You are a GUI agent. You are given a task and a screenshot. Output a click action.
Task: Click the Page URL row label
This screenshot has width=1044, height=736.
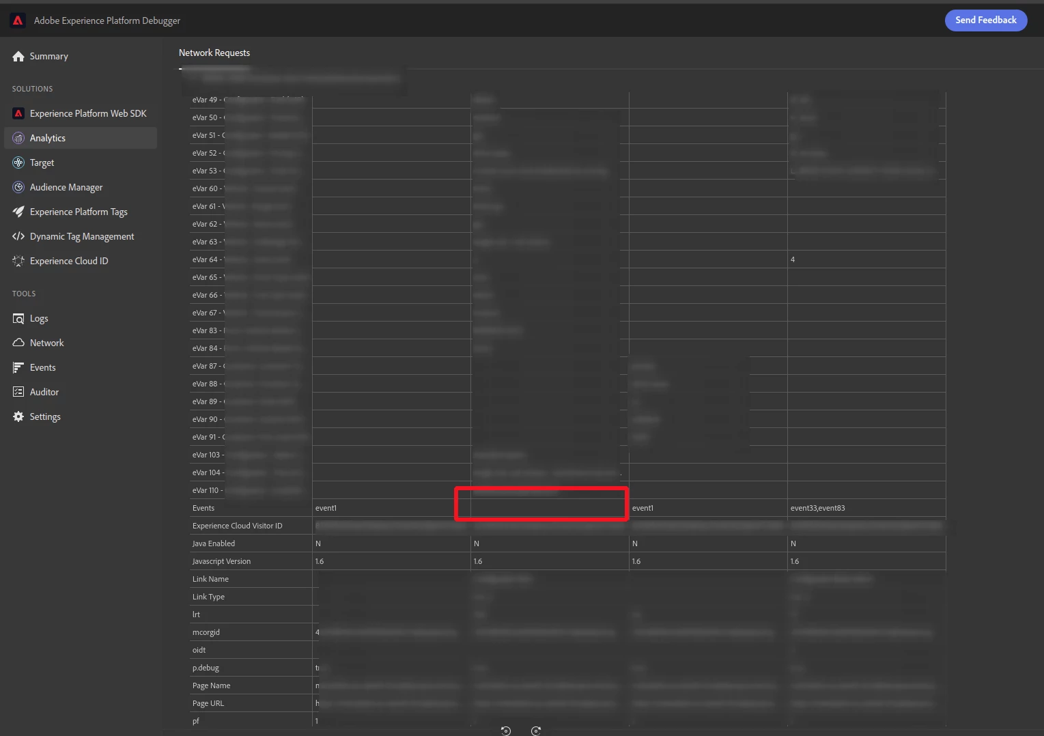click(x=208, y=703)
